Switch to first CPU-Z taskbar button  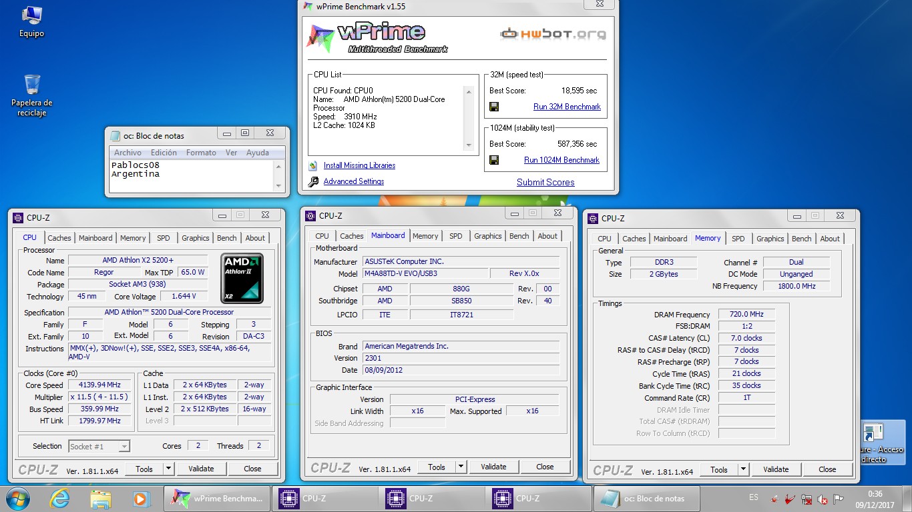[x=325, y=498]
